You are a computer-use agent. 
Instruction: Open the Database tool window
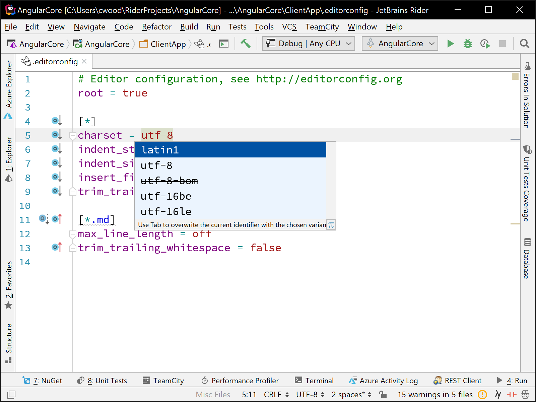tap(527, 258)
